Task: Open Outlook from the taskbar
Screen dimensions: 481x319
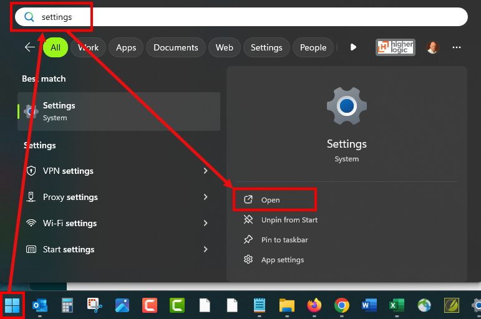Action: tap(40, 305)
